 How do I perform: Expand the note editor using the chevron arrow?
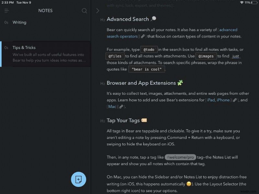[x=97, y=10]
